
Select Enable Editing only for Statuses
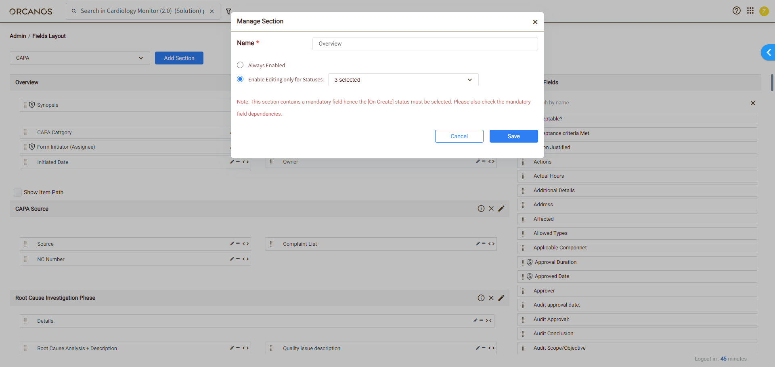240,79
